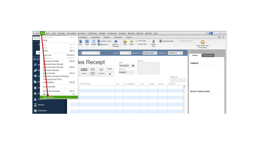Open the Inventory menu
Screen dimensions: 259x145
pos(122,33)
